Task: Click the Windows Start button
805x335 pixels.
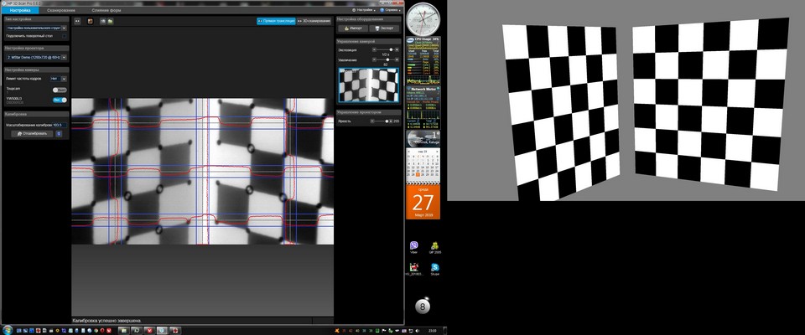Action: click(x=7, y=330)
